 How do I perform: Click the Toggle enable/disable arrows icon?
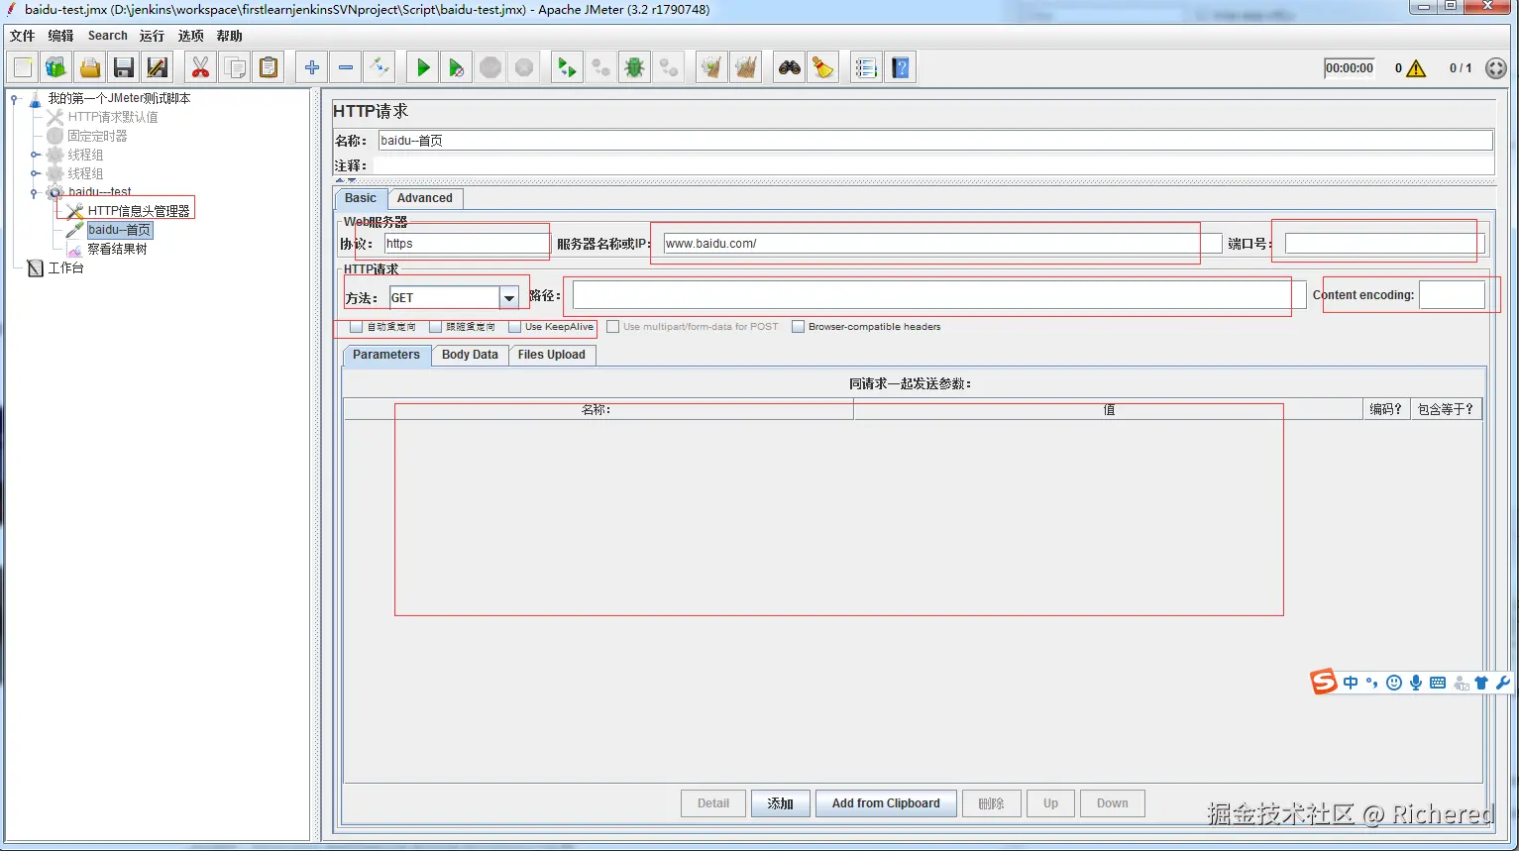(x=380, y=67)
